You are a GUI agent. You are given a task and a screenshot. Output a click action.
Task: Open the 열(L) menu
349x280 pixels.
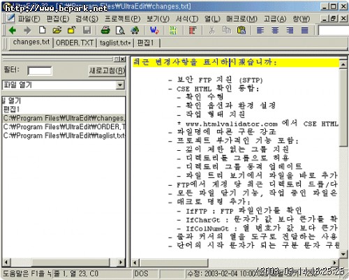[x=212, y=19]
